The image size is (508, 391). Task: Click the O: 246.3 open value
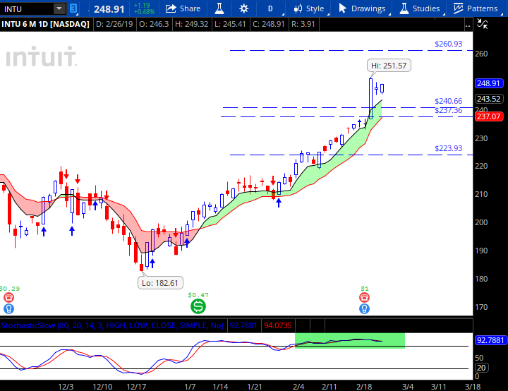pyautogui.click(x=154, y=24)
